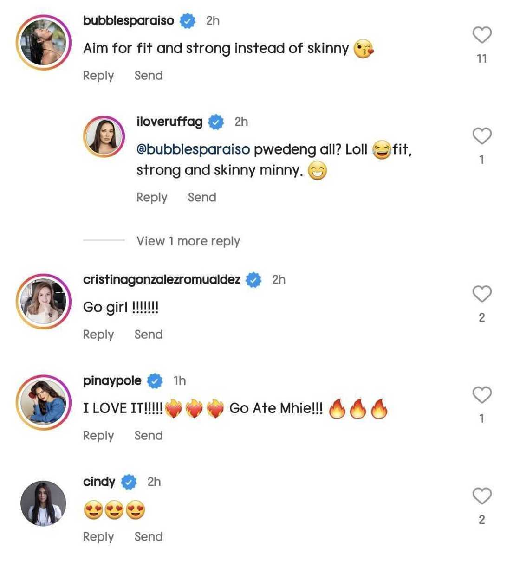Click the verified badge next to cindy
The image size is (520, 567).
[x=129, y=482]
